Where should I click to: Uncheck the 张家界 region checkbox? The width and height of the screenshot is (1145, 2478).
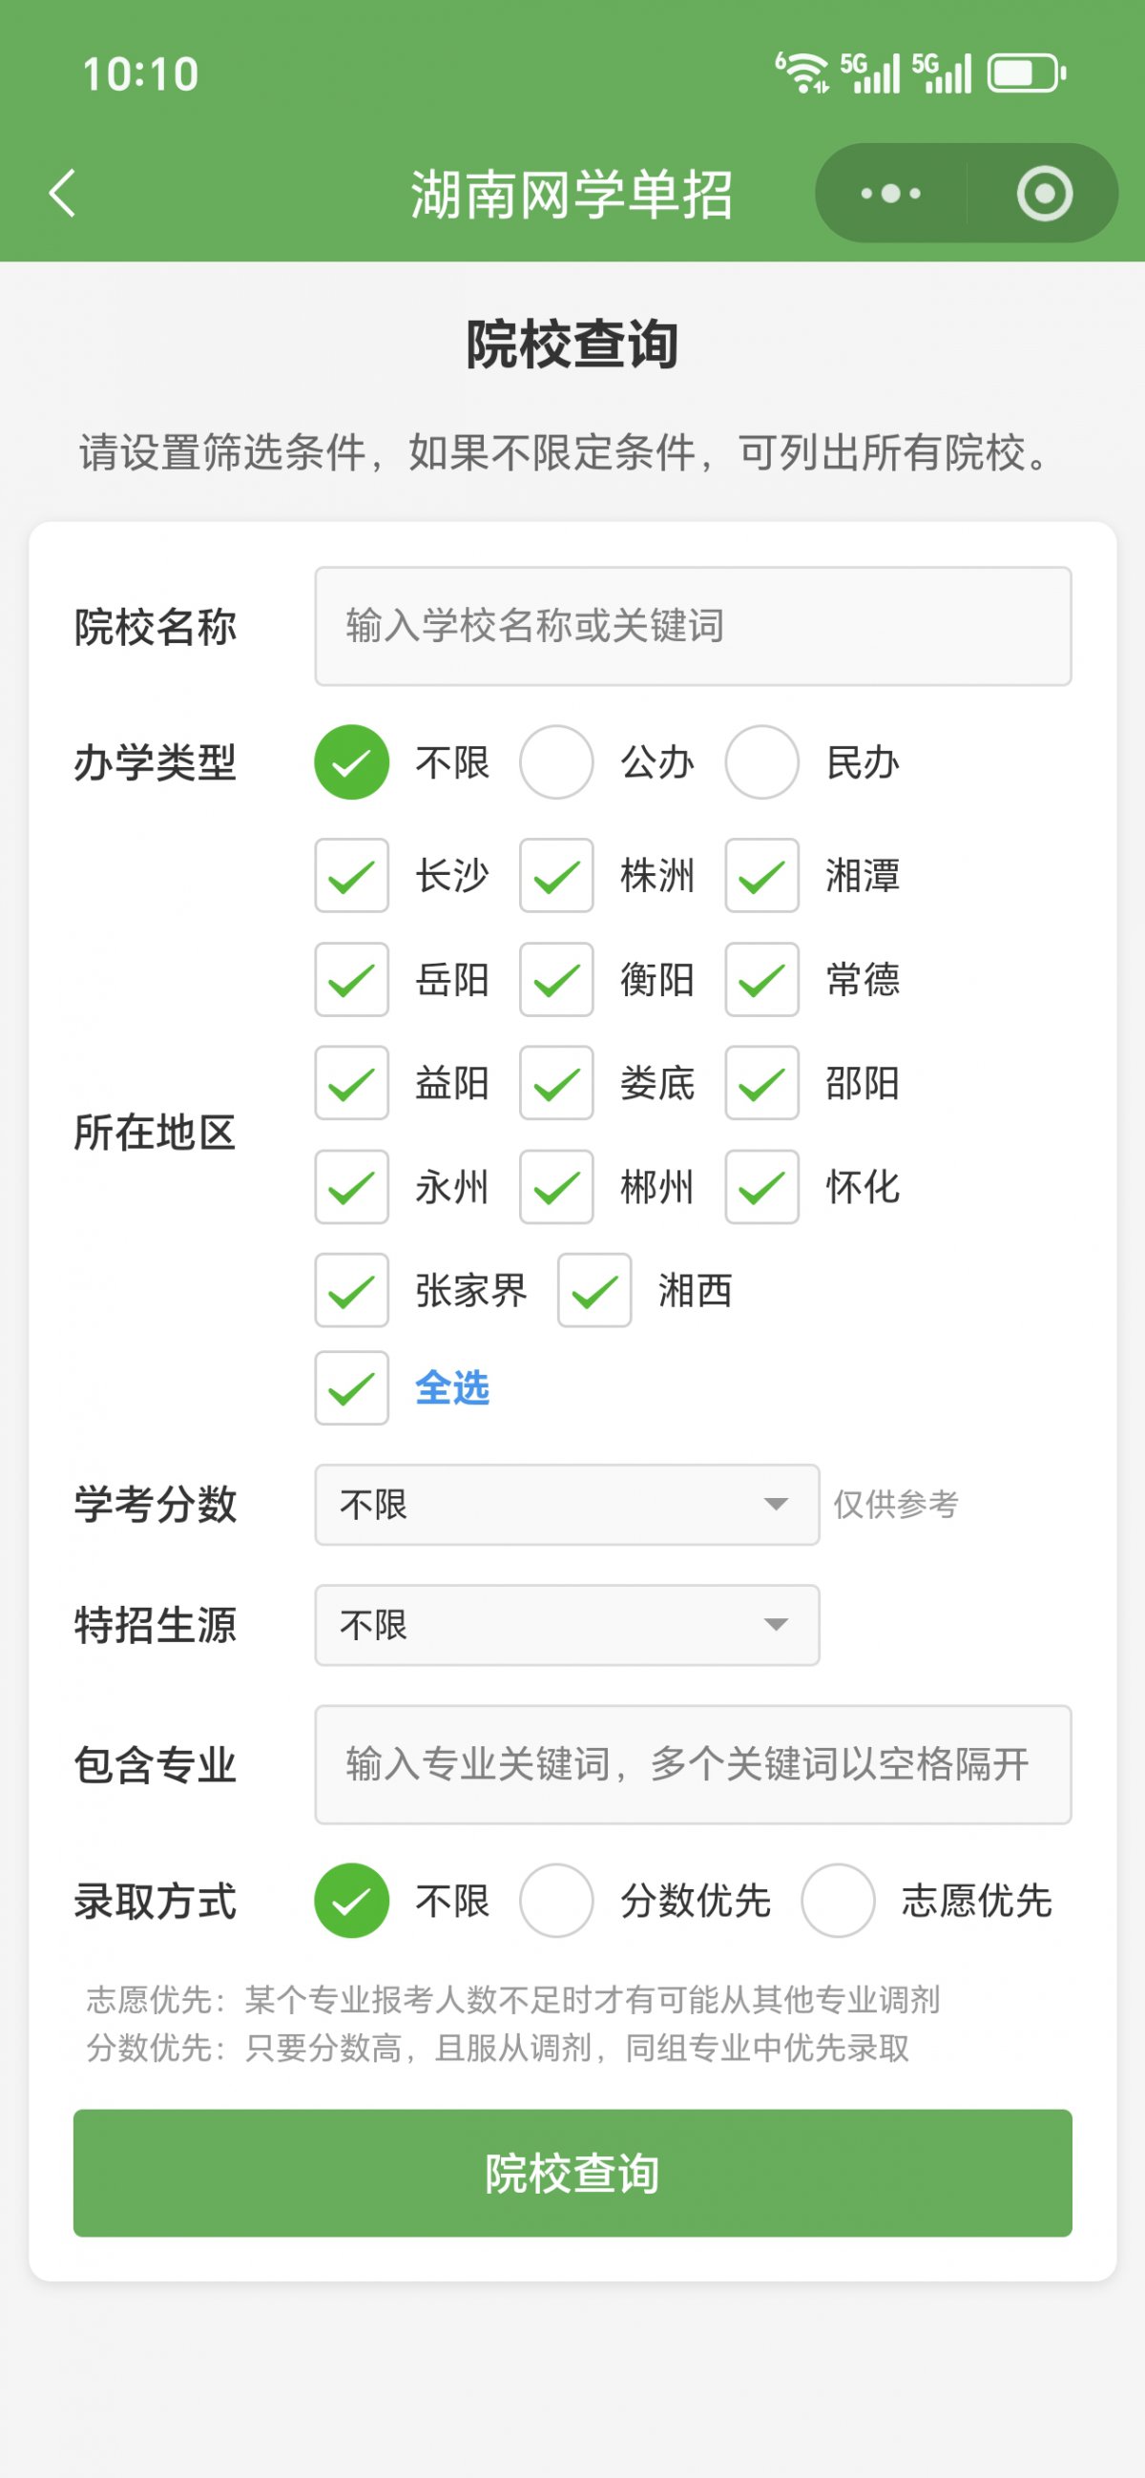click(351, 1290)
